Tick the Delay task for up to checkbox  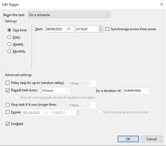8,83
